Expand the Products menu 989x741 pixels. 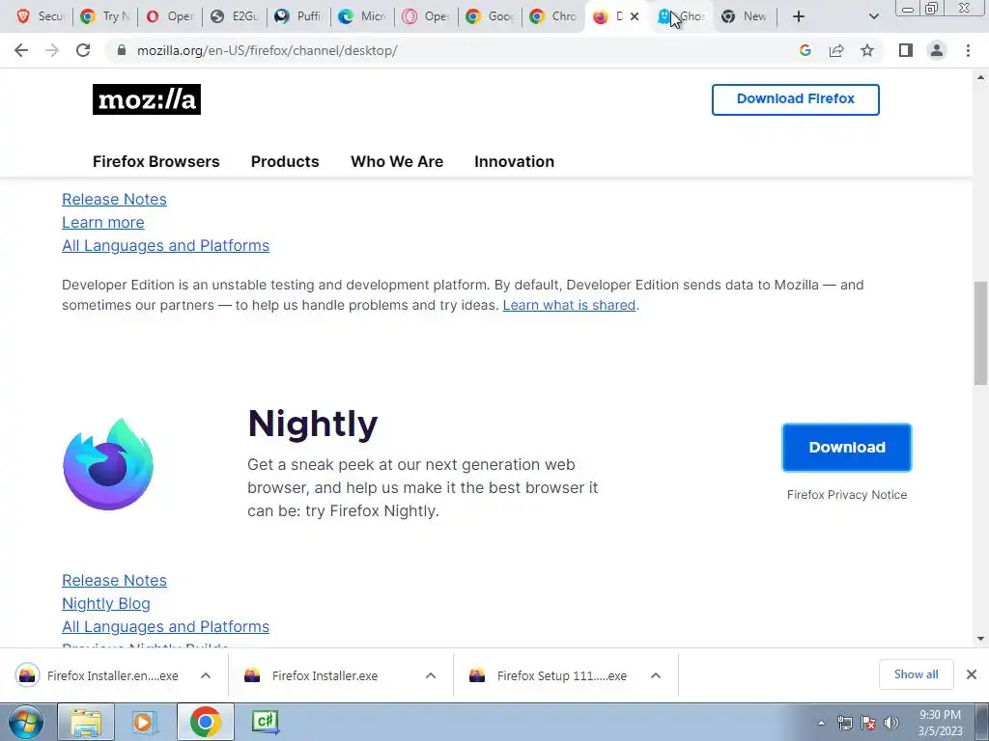pos(285,161)
